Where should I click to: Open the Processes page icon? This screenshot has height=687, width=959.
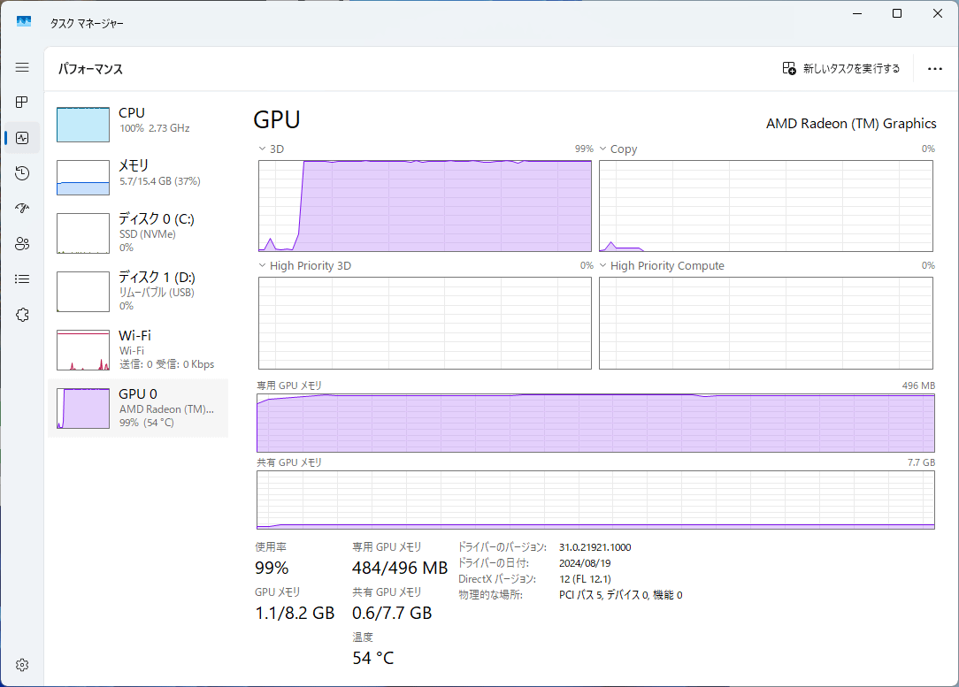22,103
